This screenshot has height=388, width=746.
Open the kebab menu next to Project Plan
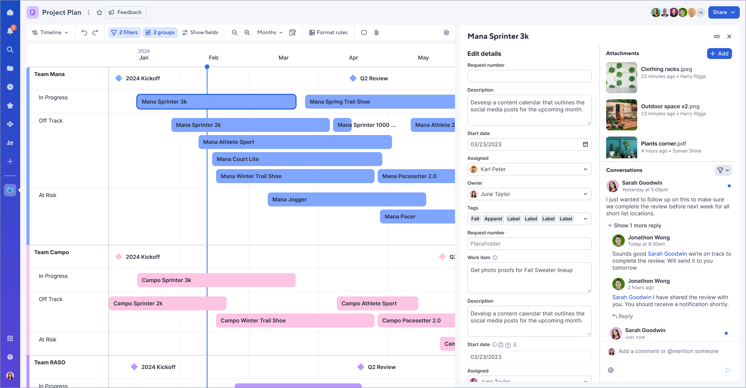click(89, 12)
